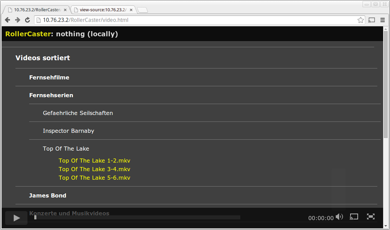Expand the Inspector Barnaby folder
Screen dimensions: 390x230
tap(68, 131)
